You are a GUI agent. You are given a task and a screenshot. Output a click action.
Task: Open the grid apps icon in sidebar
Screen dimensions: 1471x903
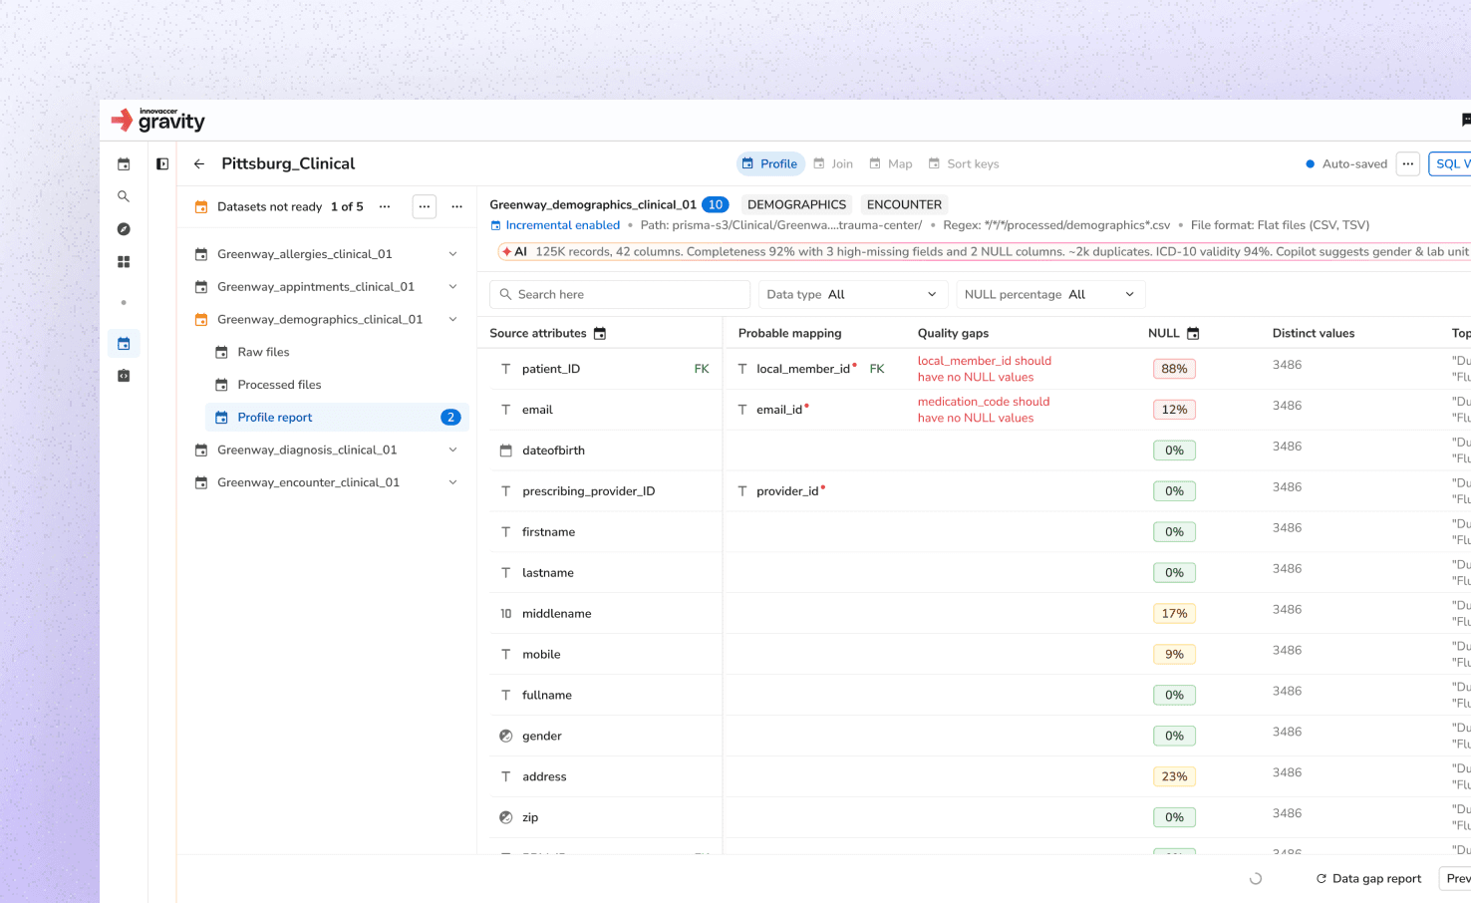coord(124,262)
